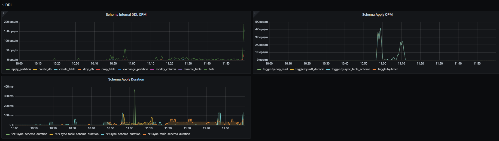Click the color line icon beside create_db
Screen dimensions: 499x141
[x=35, y=70]
